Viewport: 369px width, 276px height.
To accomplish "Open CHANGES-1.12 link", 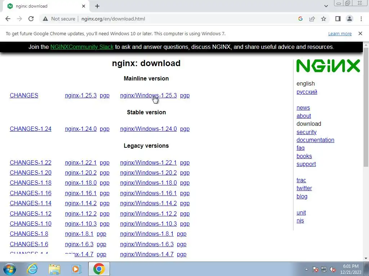I will [31, 213].
